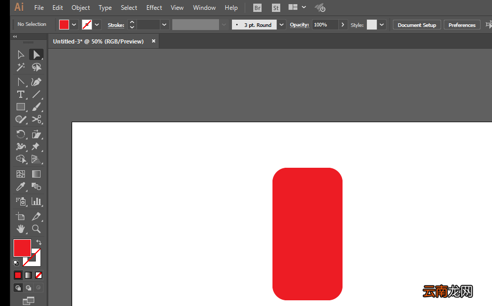
Task: Activate the Rotate tool
Action: coord(21,134)
